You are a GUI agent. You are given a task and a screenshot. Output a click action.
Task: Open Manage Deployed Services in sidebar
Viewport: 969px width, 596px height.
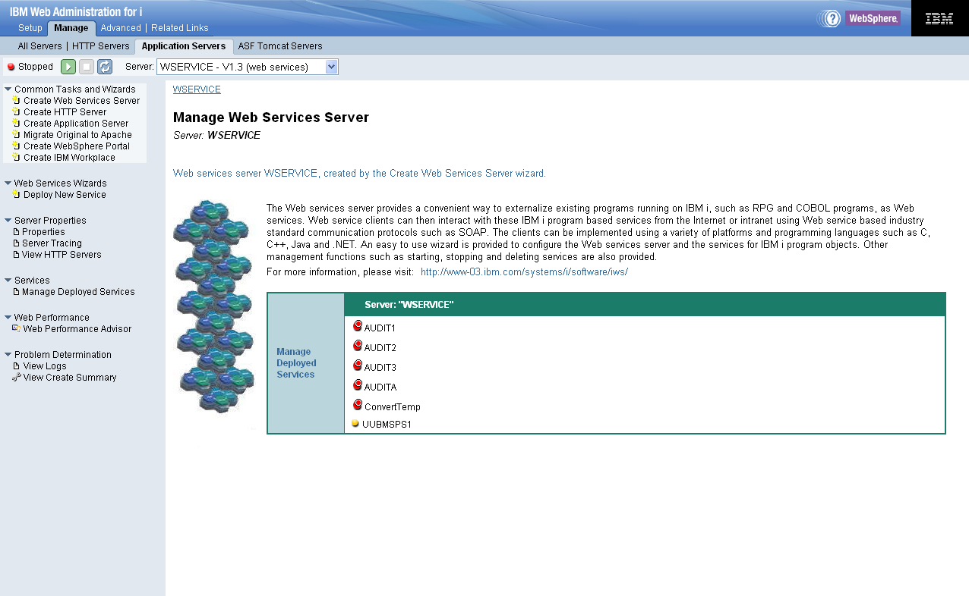78,292
